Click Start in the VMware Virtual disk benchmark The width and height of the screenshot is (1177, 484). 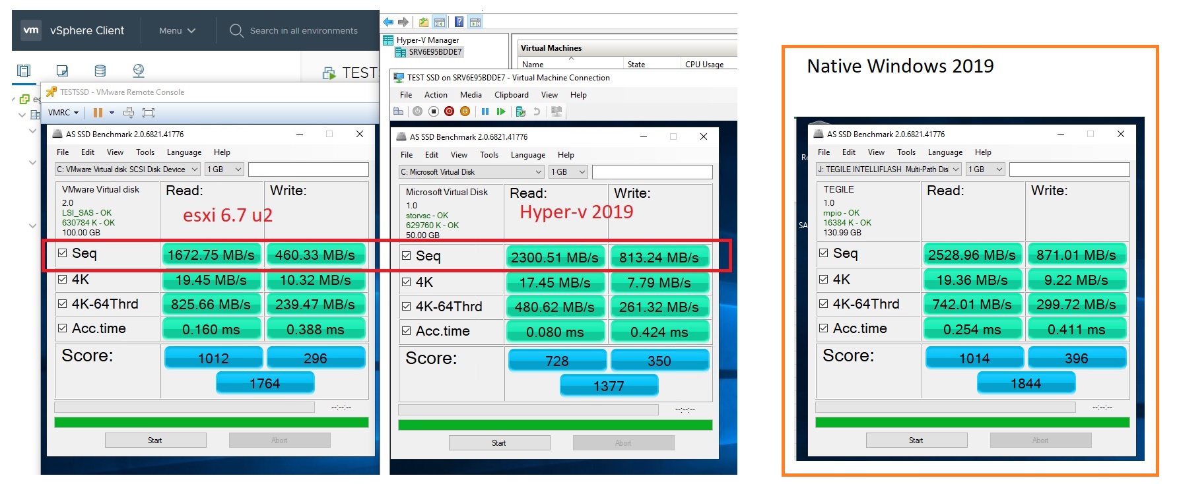pos(155,440)
